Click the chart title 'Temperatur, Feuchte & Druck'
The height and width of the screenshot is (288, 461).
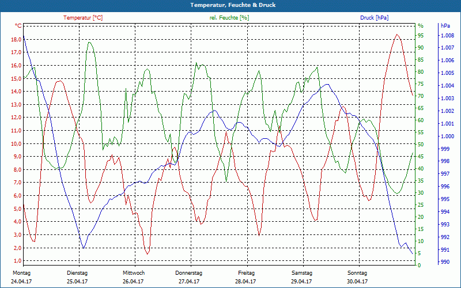pos(233,5)
